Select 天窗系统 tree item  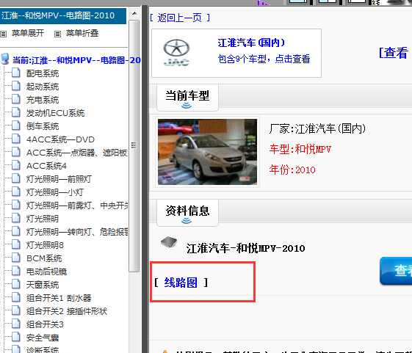click(x=43, y=285)
